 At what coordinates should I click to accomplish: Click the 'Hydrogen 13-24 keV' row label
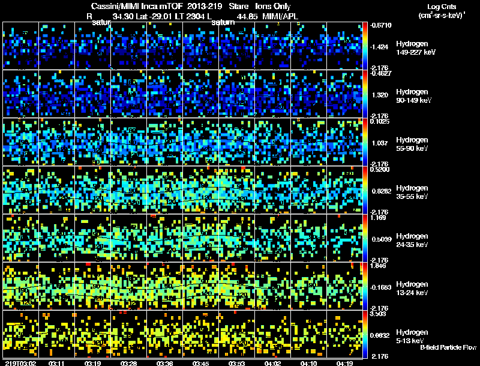point(412,288)
